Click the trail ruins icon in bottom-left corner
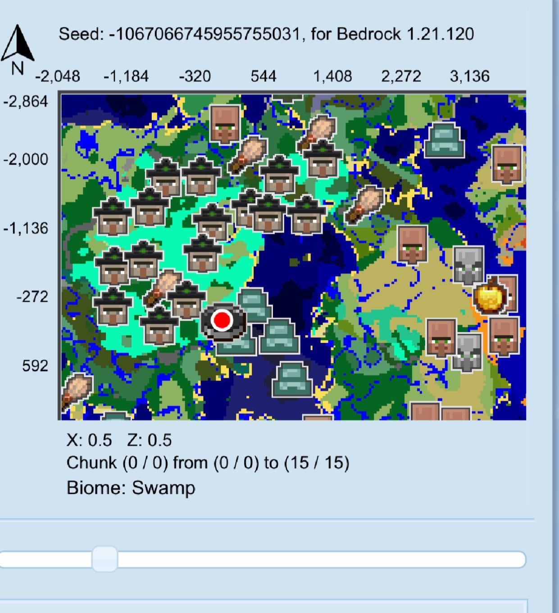 click(x=76, y=390)
